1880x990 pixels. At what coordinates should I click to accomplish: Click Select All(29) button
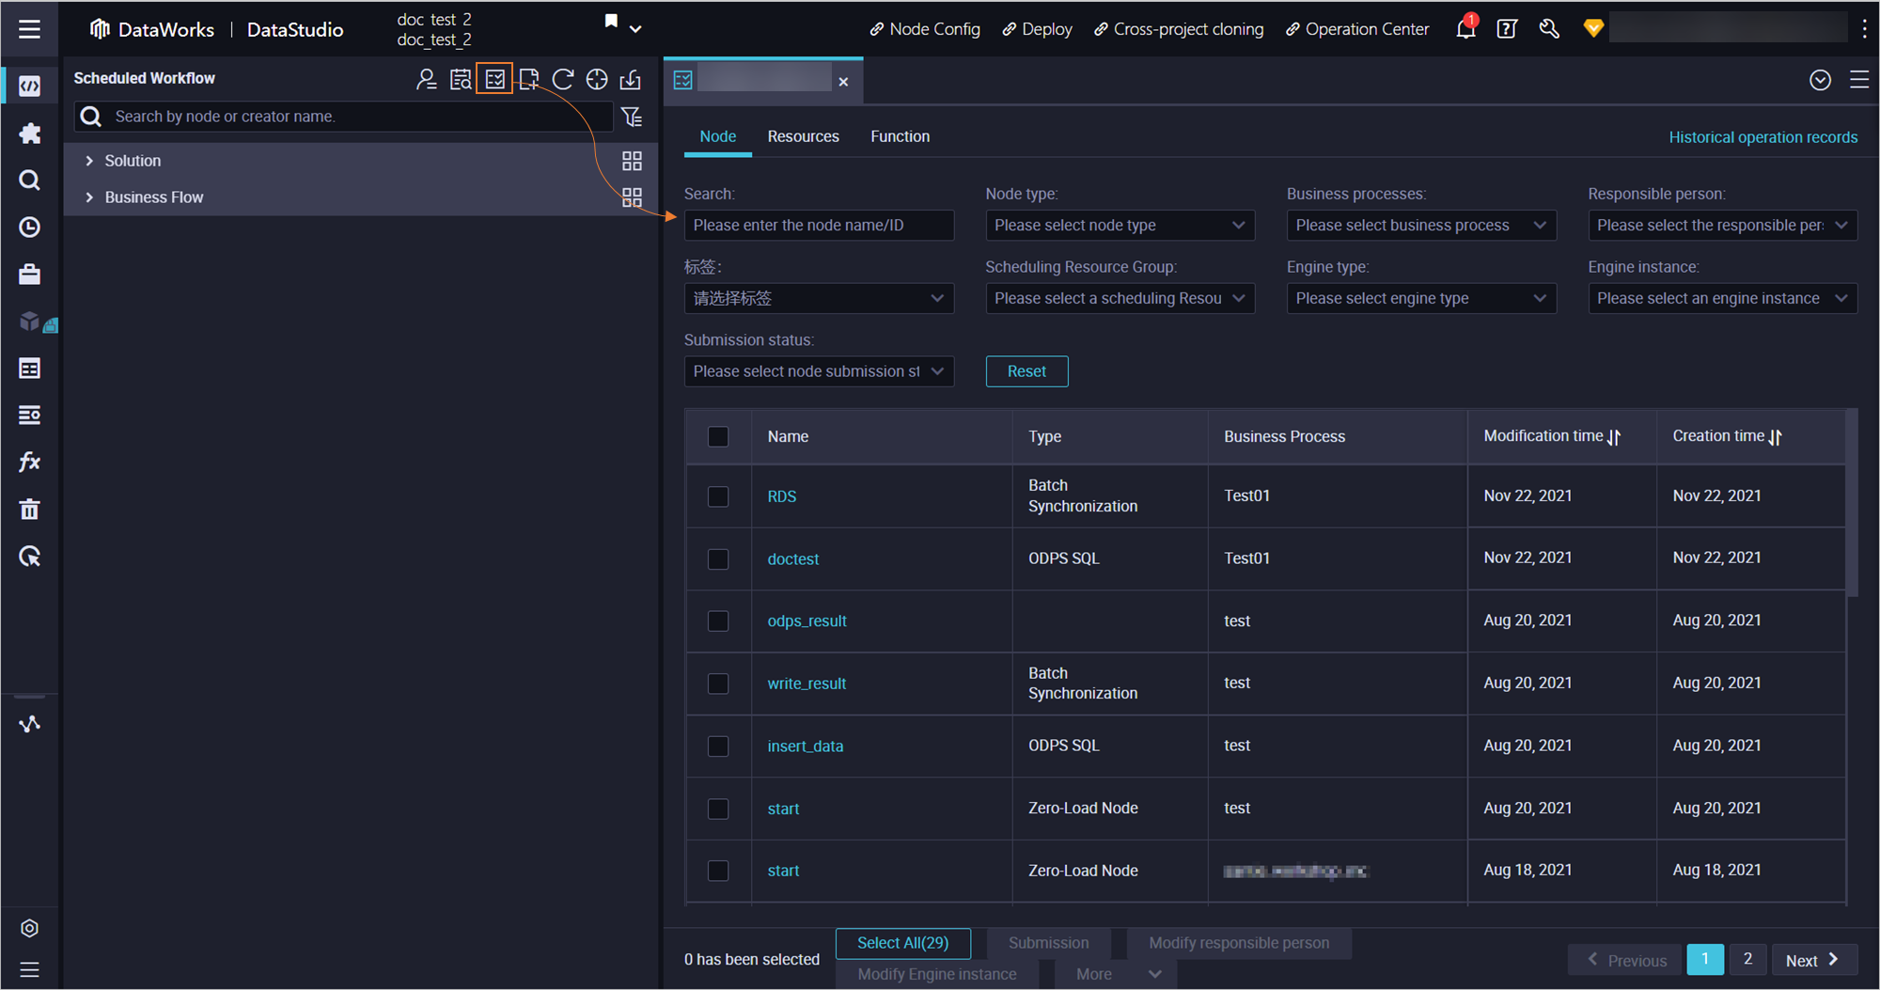pyautogui.click(x=902, y=943)
